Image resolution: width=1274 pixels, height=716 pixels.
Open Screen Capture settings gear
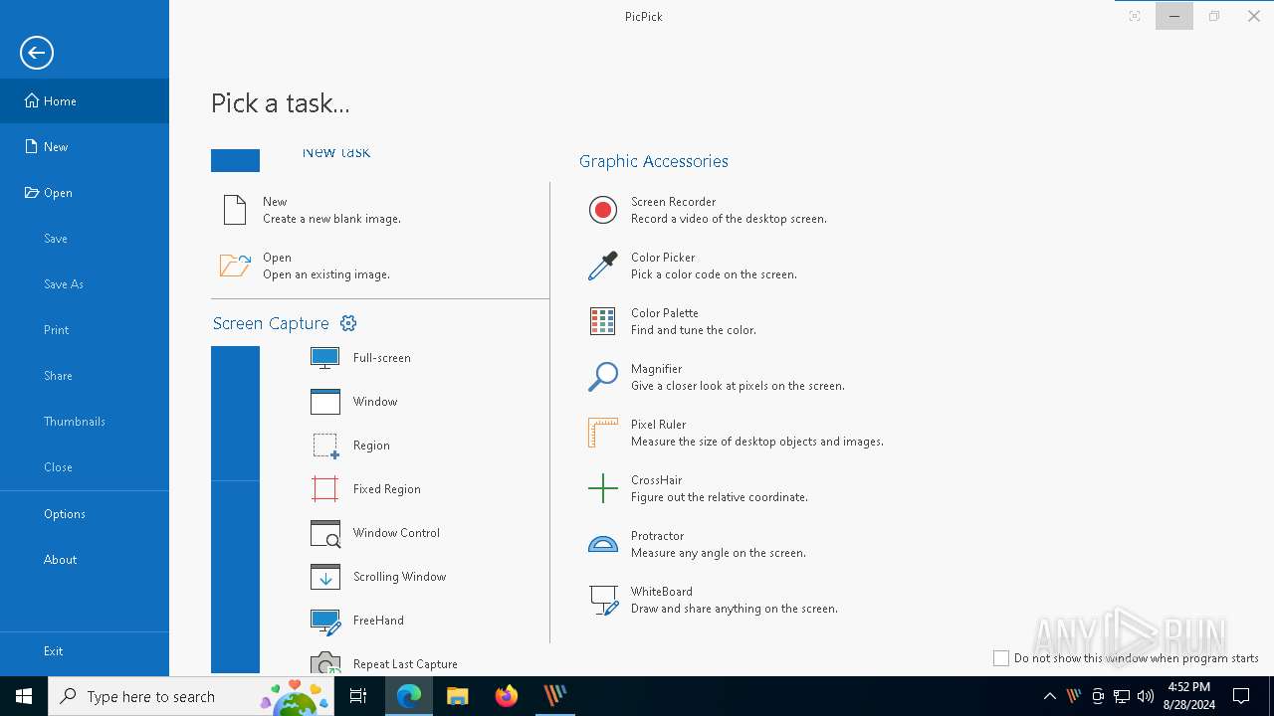coord(348,323)
